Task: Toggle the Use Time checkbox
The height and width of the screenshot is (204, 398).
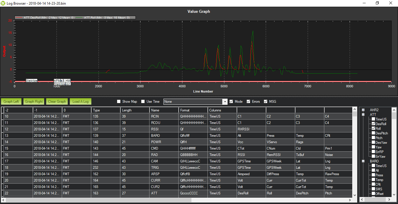Action: pos(143,102)
